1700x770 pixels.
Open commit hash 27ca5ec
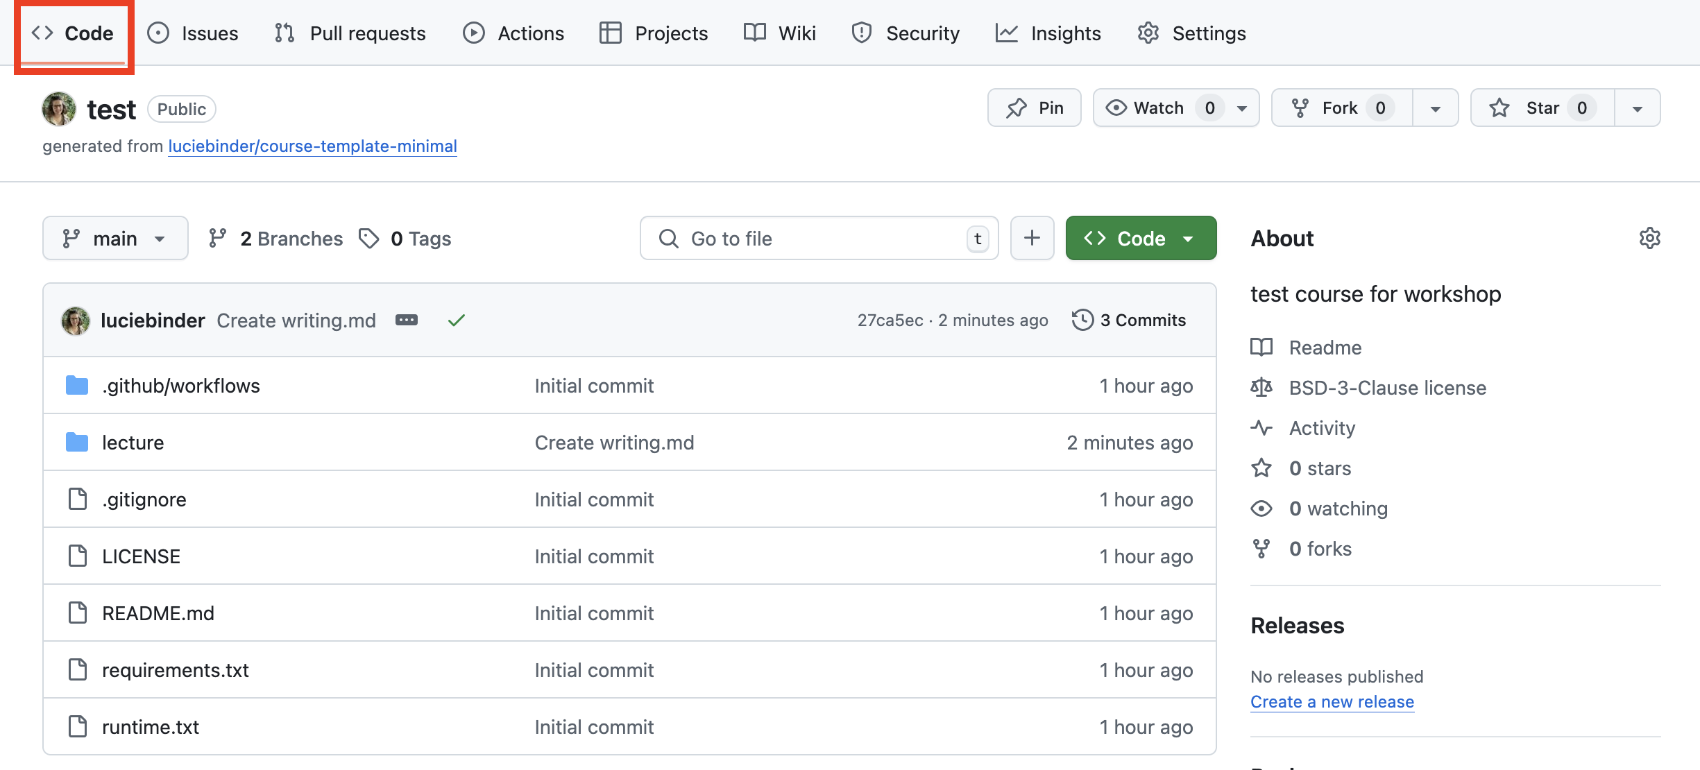pos(890,320)
